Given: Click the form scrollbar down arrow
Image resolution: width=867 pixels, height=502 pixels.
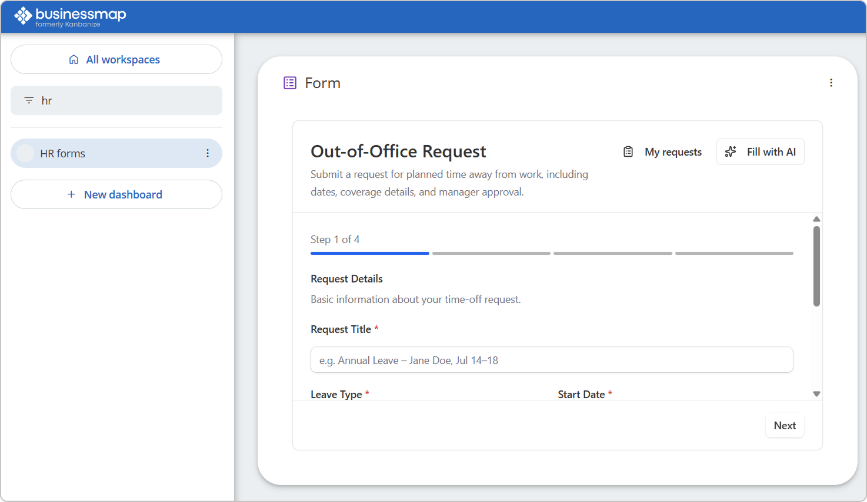Looking at the screenshot, I should tap(816, 394).
